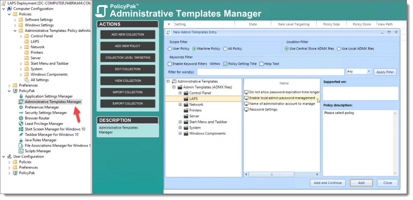
Task: Click the Least Privilege Manager shield icon
Action: pyautogui.click(x=21, y=124)
